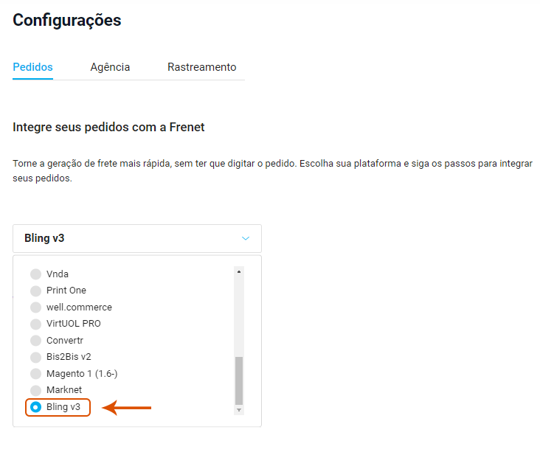Select Magento 1 (1.6-) radio option

tap(35, 374)
